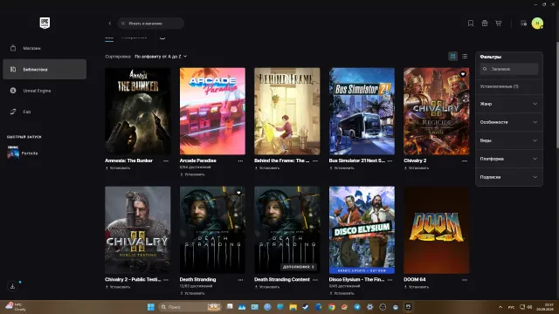This screenshot has height=314, width=559.
Task: Open the wishlist bookmark icon
Action: click(471, 24)
